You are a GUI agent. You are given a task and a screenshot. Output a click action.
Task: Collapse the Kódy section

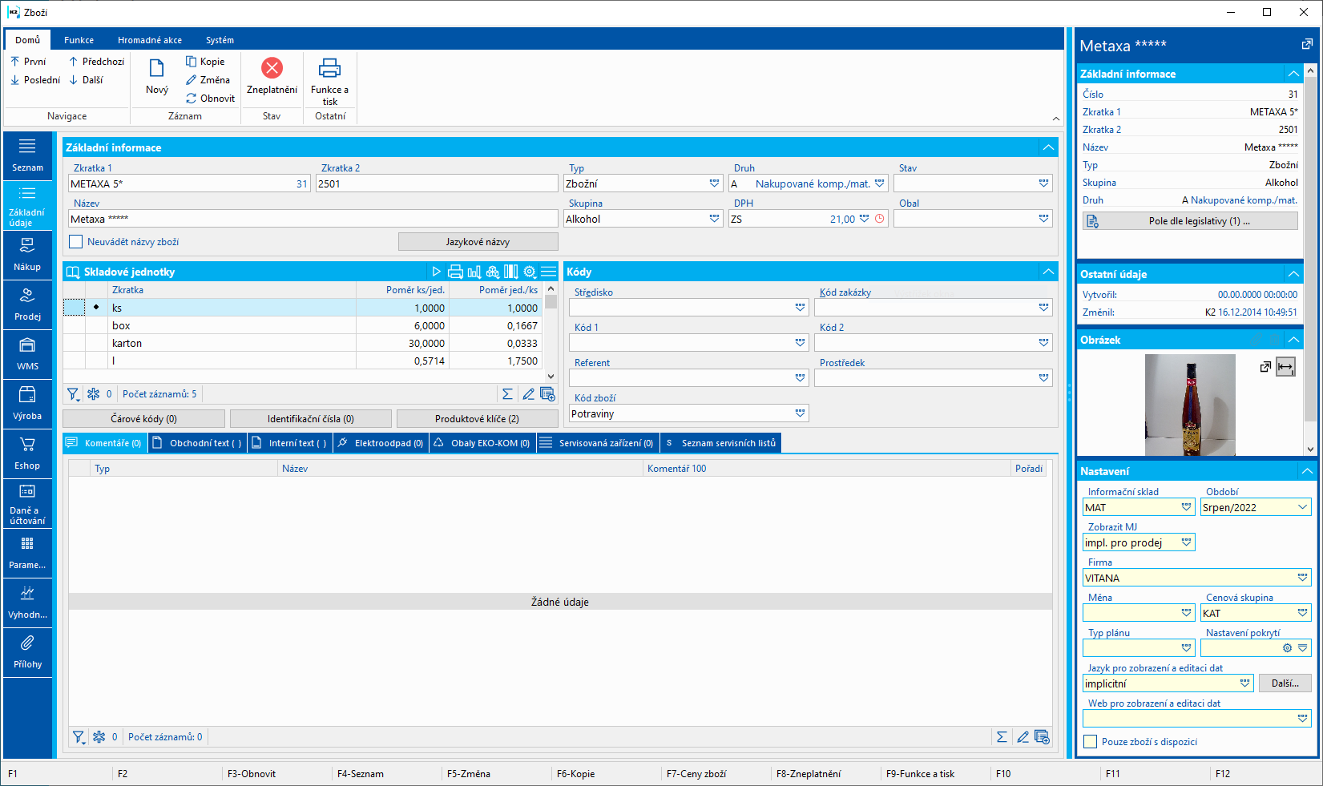1048,272
